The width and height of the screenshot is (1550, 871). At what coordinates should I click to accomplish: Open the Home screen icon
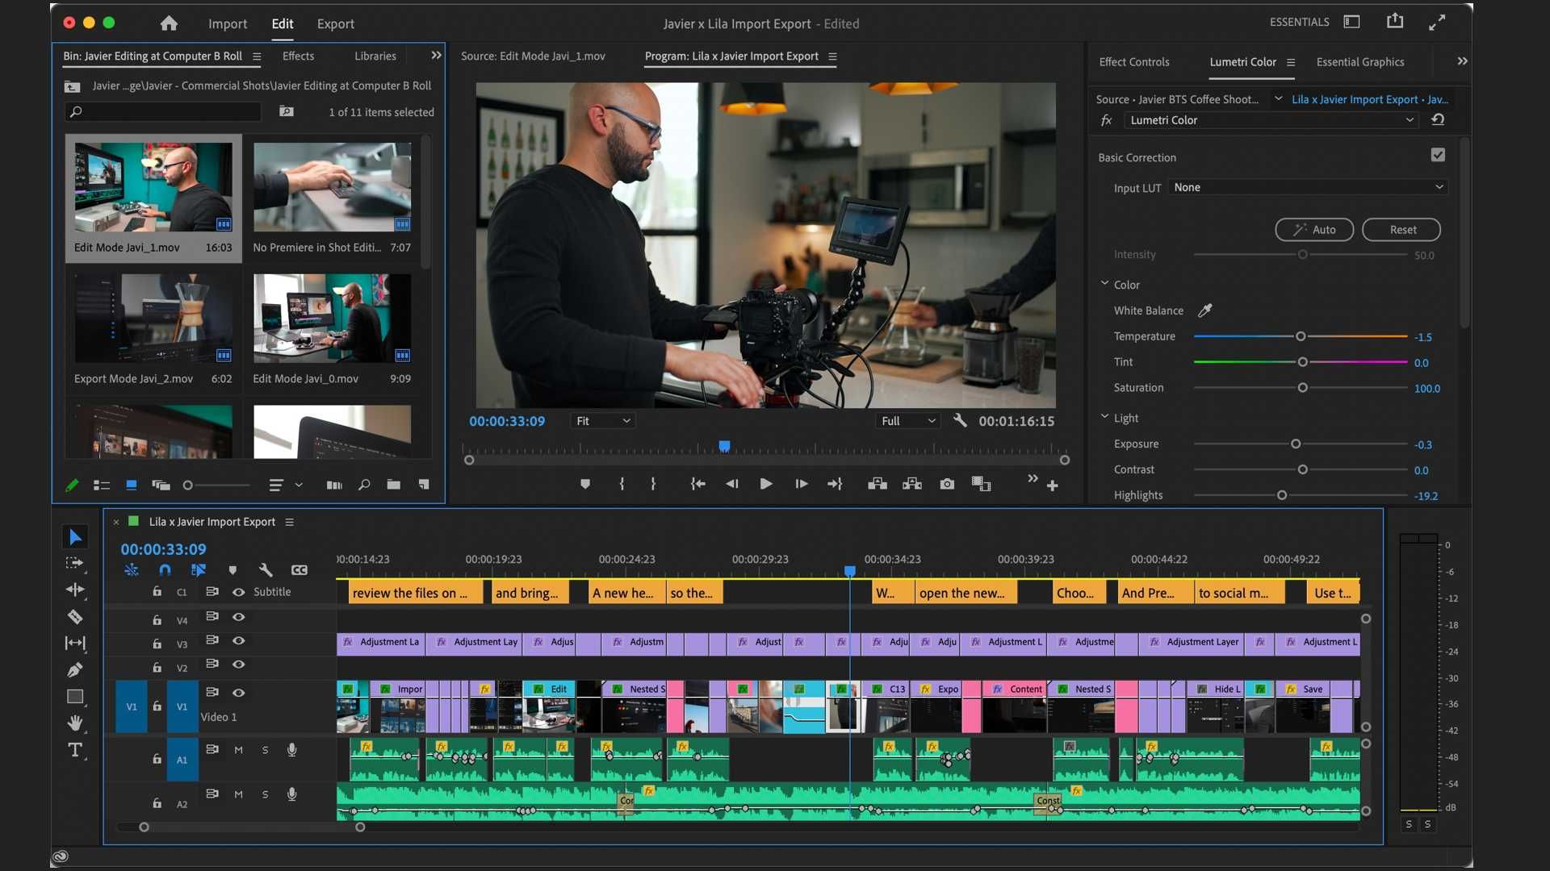click(169, 23)
